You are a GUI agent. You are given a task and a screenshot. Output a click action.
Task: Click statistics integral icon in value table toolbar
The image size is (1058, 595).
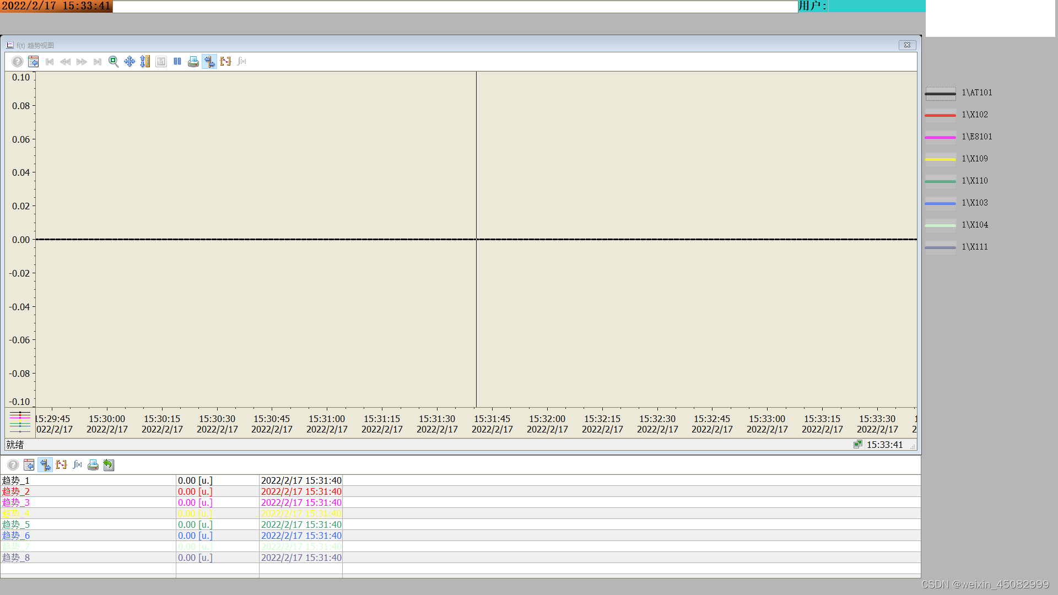point(77,465)
